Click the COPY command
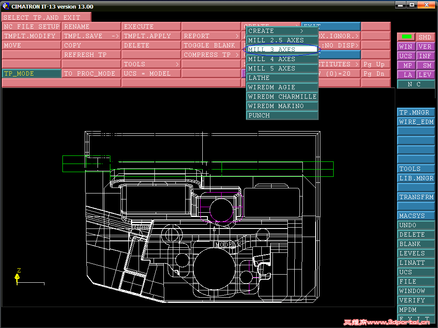The width and height of the screenshot is (438, 328). (x=91, y=45)
